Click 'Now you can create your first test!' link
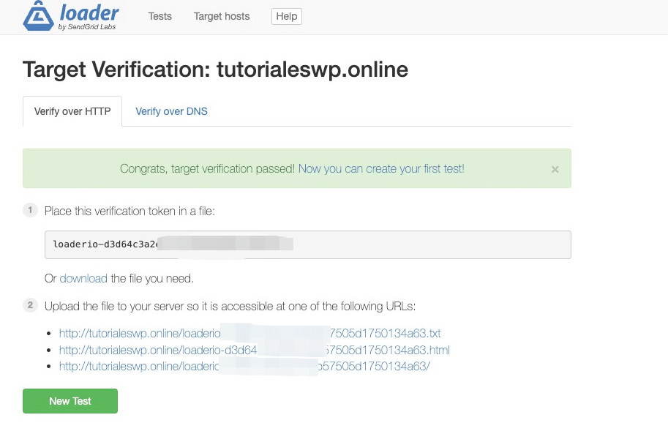This screenshot has height=423, width=668. tap(380, 168)
